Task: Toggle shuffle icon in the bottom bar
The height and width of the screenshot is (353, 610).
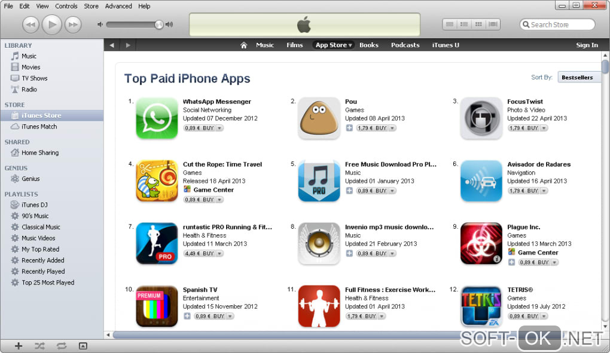Action: 39,346
